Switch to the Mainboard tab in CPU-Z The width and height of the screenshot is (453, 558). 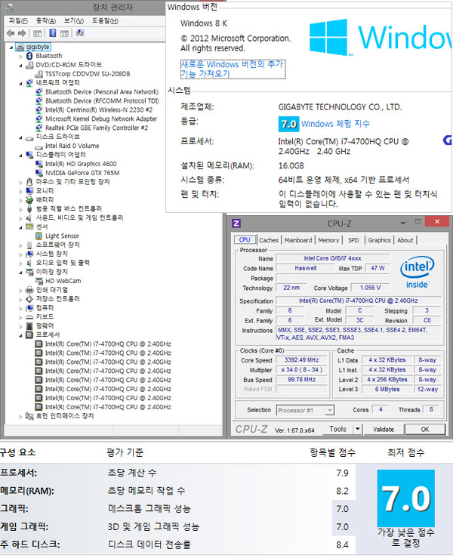[x=298, y=240]
